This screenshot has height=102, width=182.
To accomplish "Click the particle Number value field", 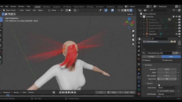I will [167, 69].
